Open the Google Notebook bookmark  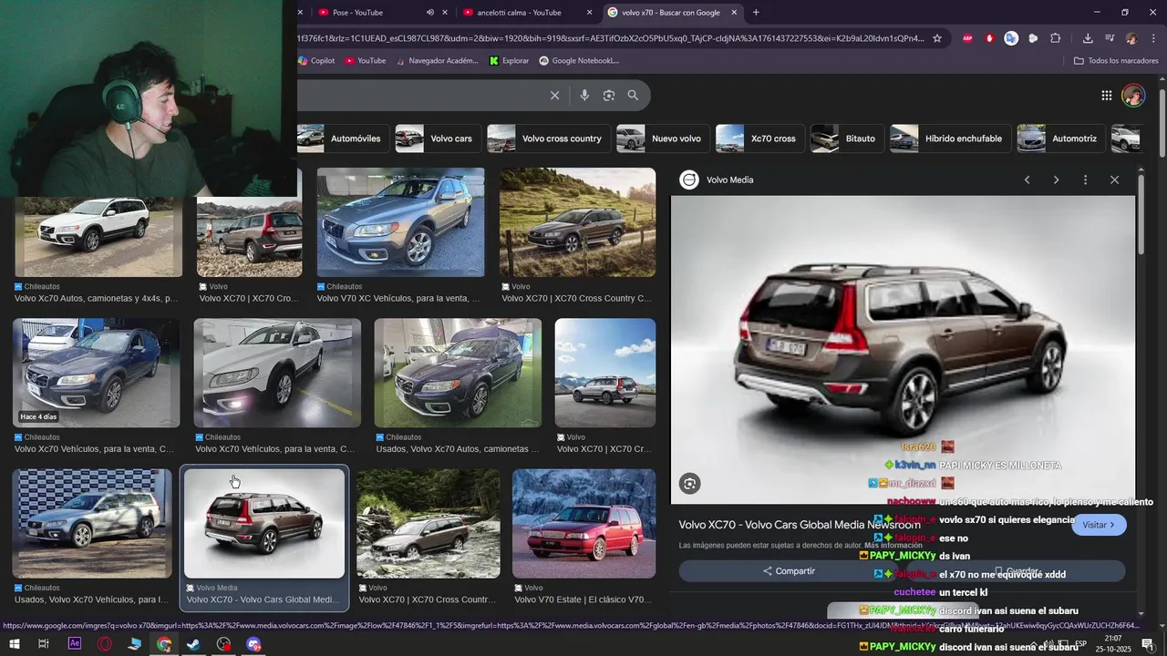579,60
